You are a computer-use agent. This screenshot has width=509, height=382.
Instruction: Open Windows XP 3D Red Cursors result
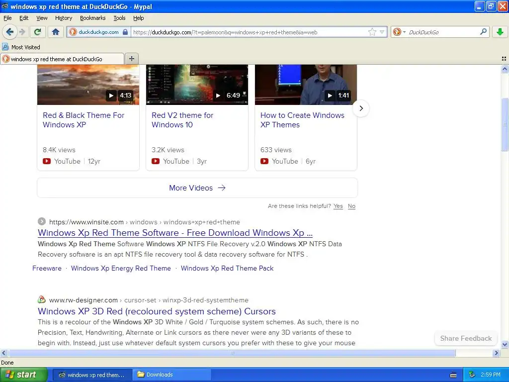tap(157, 311)
